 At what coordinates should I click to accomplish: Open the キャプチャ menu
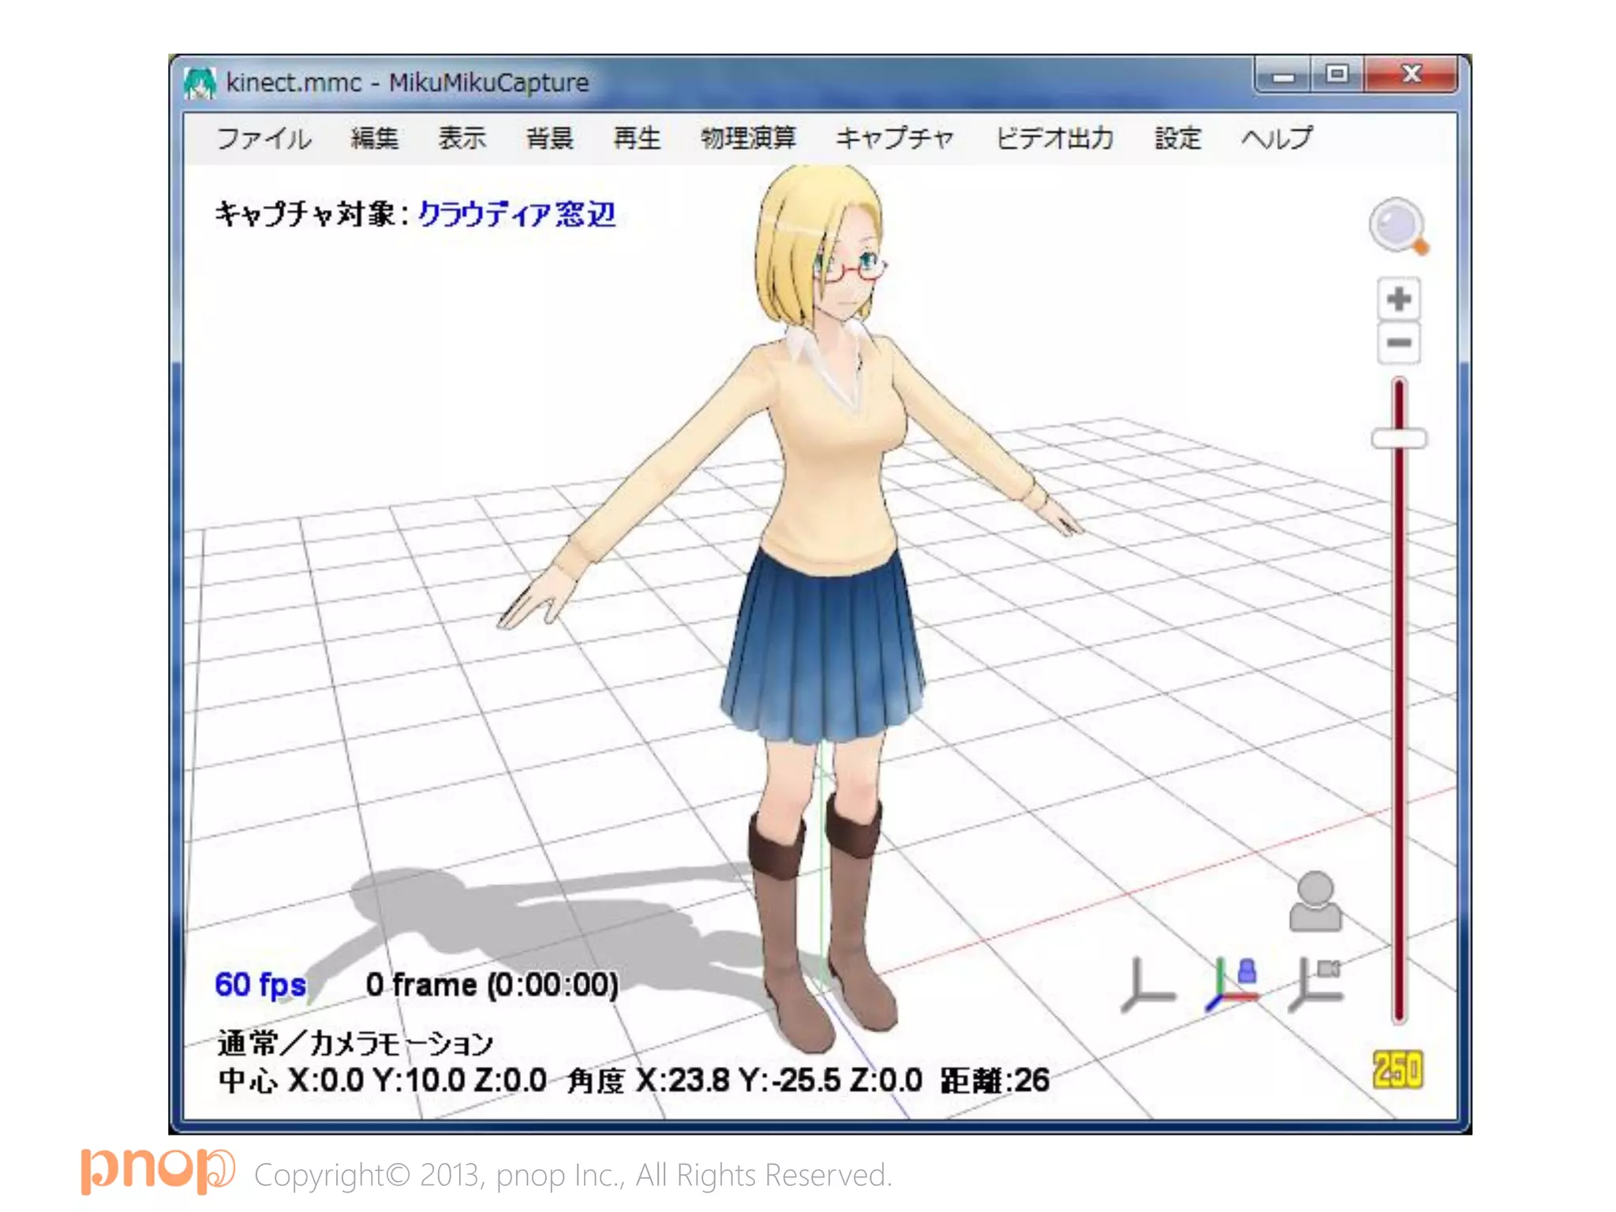(895, 139)
